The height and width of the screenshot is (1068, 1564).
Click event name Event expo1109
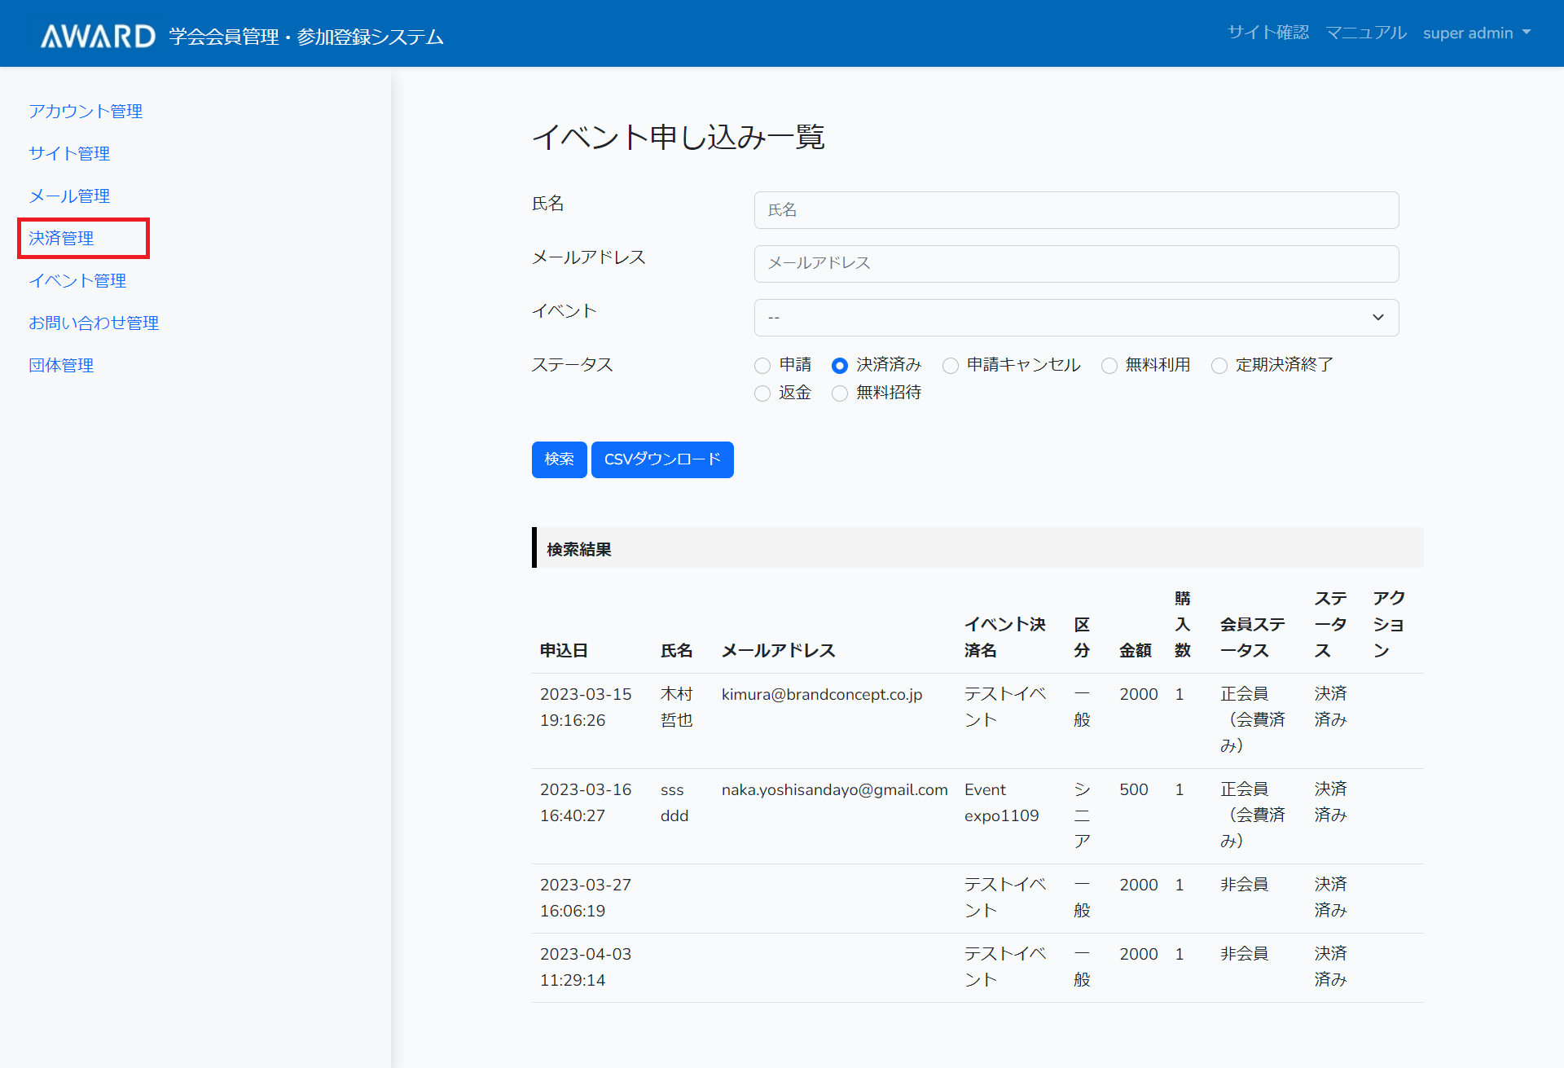coord(1002,802)
